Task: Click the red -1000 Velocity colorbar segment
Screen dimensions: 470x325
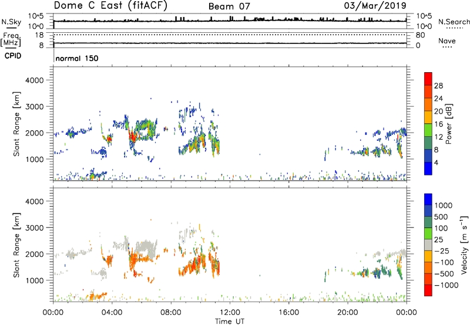Action: (x=428, y=290)
